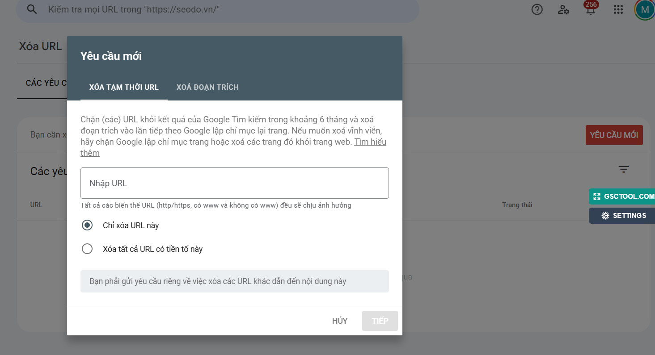Click the Xóa URL page heading
Screen dimensions: 655x355
[x=40, y=46]
